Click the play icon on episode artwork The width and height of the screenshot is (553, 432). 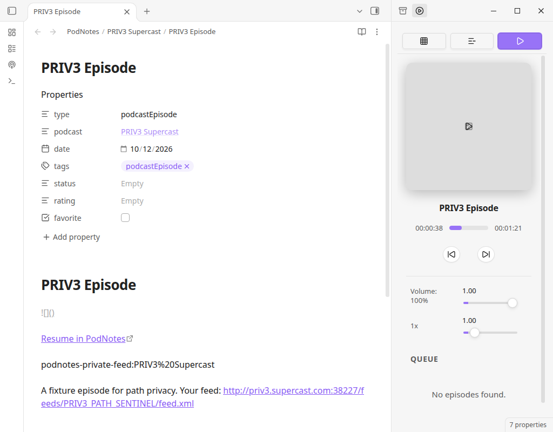(469, 126)
